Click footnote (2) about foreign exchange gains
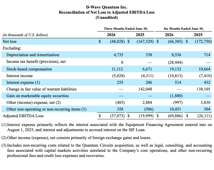 pos(76,138)
